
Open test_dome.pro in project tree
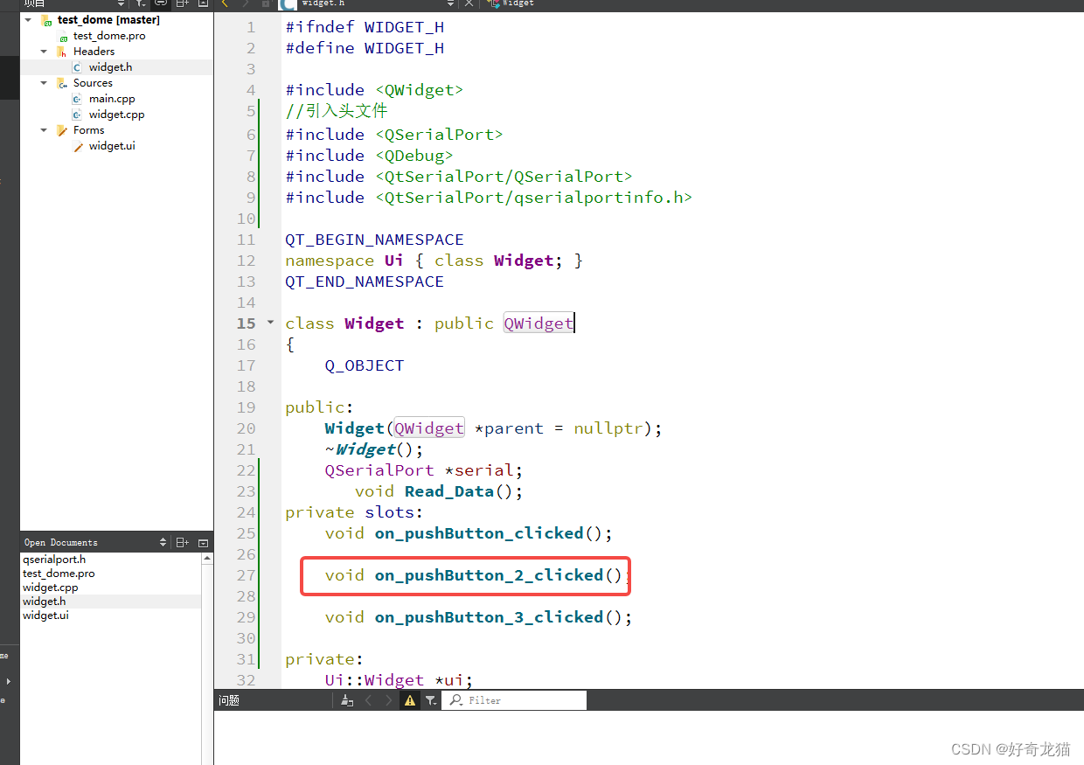(108, 35)
